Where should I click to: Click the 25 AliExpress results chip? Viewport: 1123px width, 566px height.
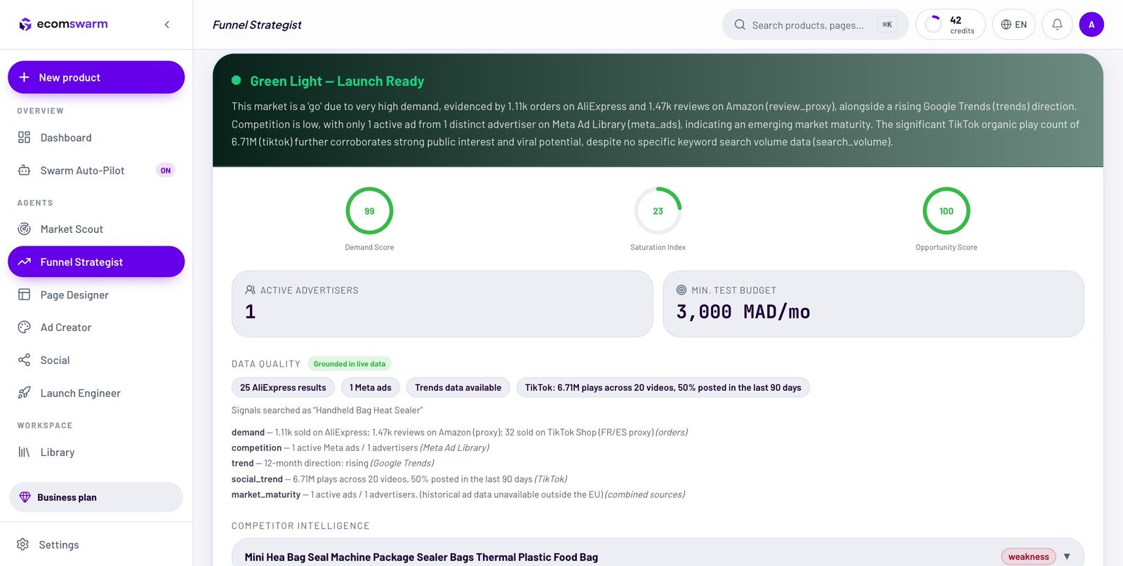coord(283,387)
